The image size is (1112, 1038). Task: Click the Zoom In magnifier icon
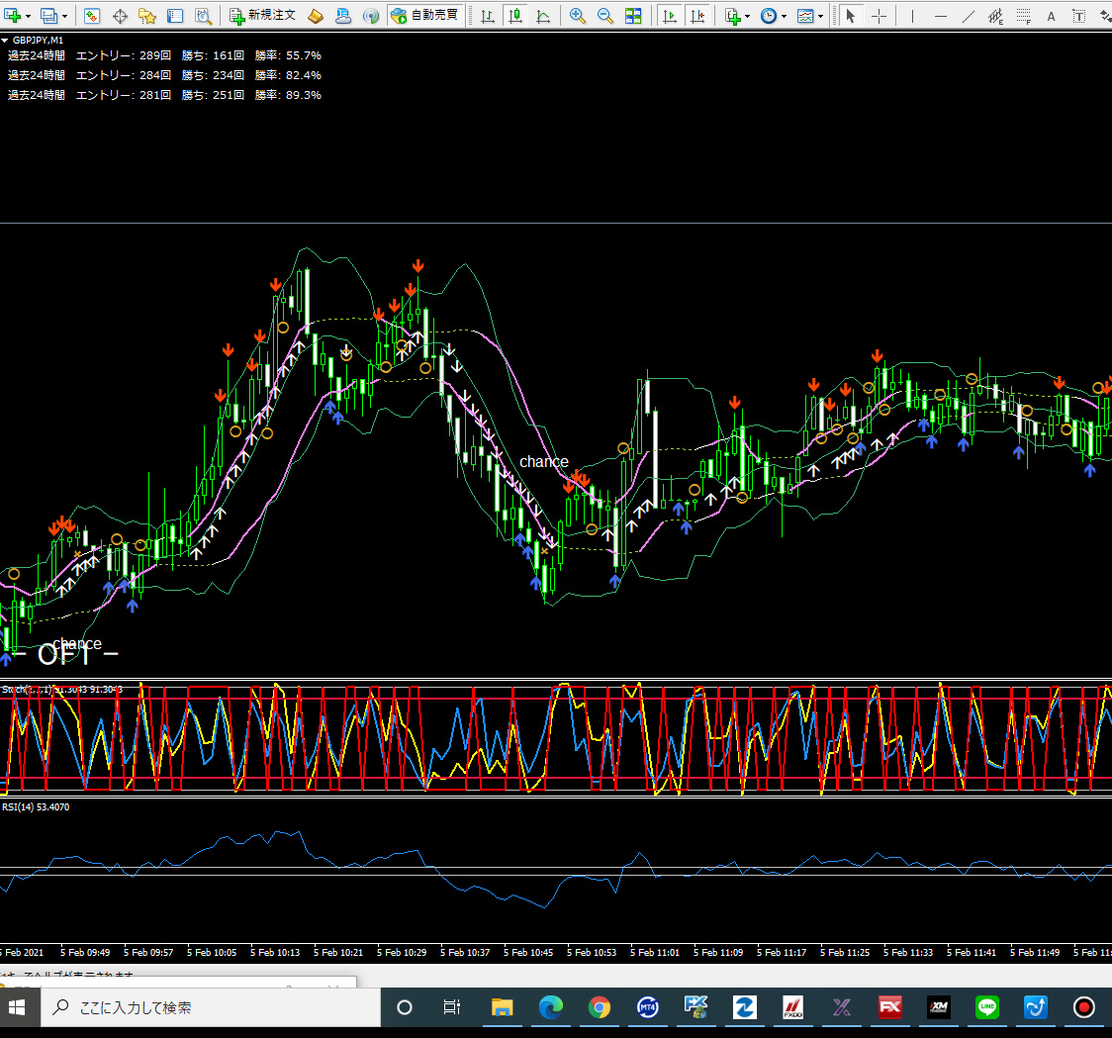pyautogui.click(x=577, y=16)
